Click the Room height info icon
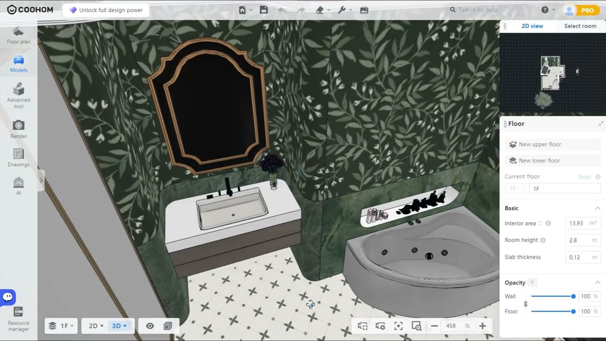606x341 pixels. point(543,240)
